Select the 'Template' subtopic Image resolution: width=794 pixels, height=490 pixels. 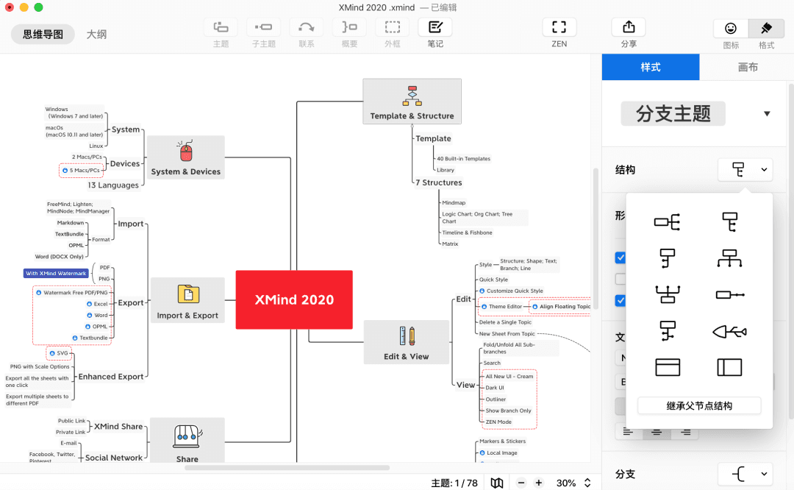434,138
